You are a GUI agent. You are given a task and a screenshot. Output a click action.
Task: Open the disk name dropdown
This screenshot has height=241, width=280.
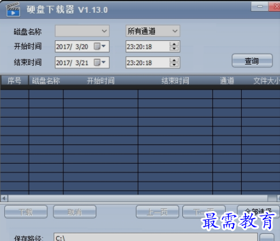82,31
